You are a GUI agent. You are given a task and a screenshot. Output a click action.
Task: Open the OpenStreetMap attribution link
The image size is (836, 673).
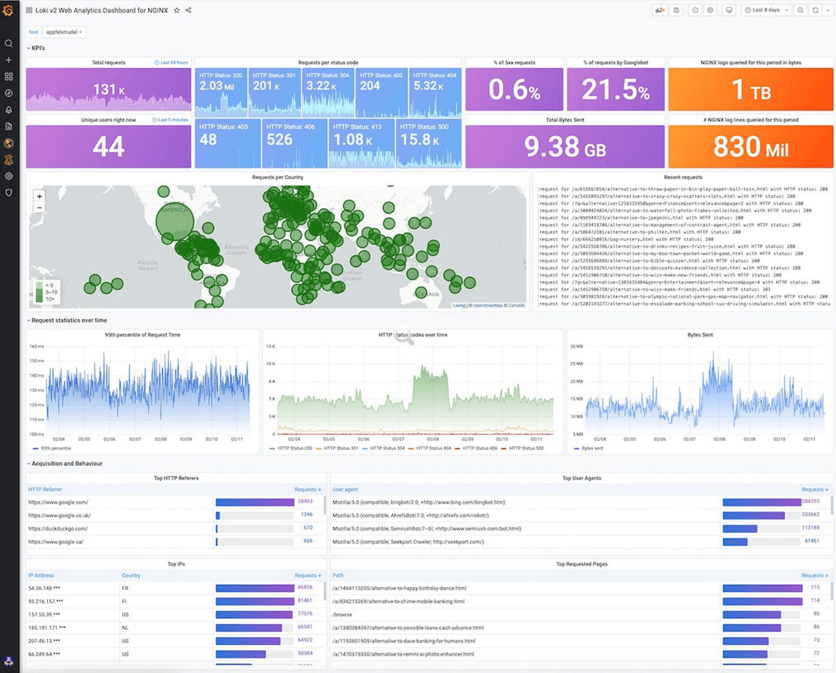pos(488,305)
